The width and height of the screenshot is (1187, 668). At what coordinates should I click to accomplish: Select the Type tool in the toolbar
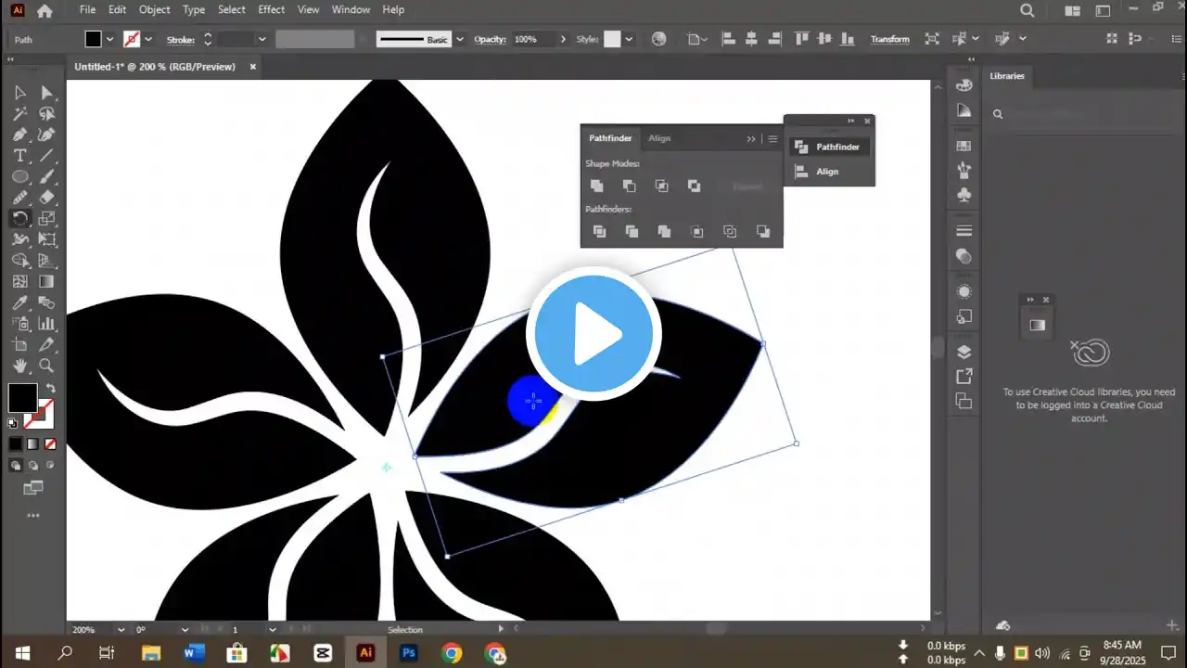tap(20, 155)
